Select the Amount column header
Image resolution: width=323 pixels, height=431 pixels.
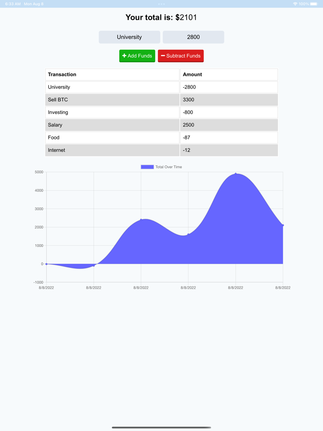coord(229,74)
